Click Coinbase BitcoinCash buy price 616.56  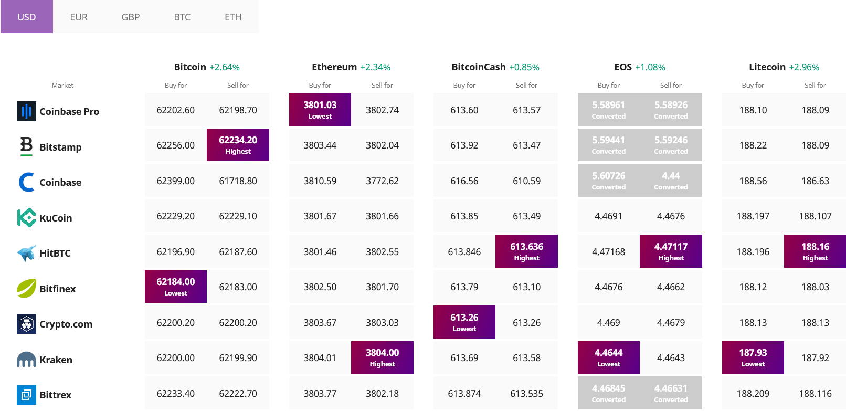[x=464, y=181]
